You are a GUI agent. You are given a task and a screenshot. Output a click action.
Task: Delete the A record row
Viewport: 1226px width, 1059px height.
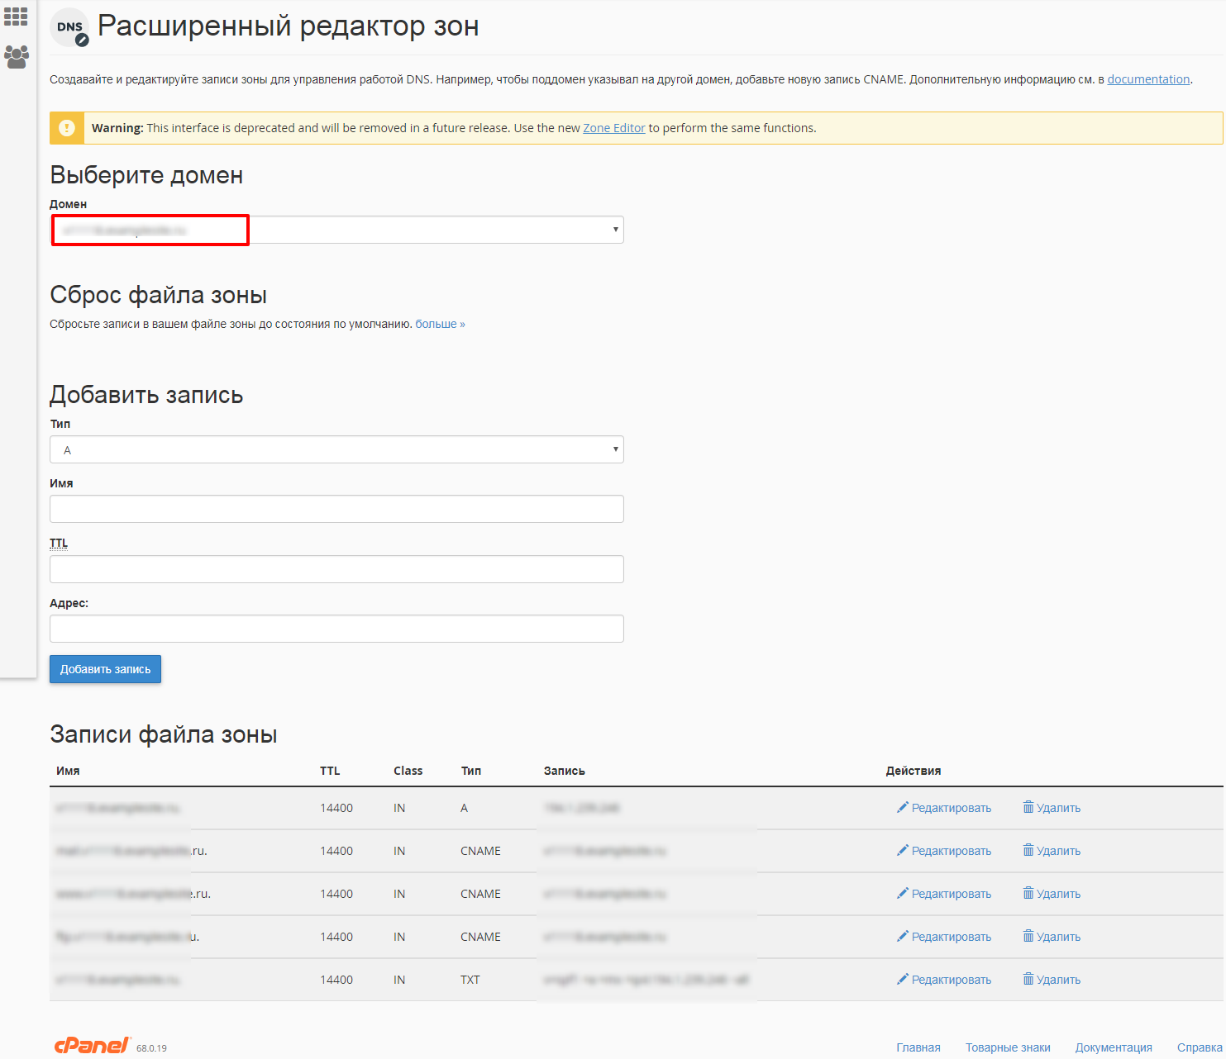tap(1052, 808)
